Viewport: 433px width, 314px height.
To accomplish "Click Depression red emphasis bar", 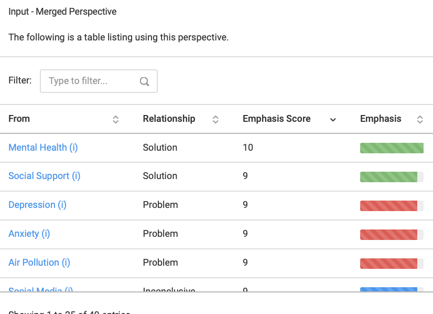I will pos(389,206).
